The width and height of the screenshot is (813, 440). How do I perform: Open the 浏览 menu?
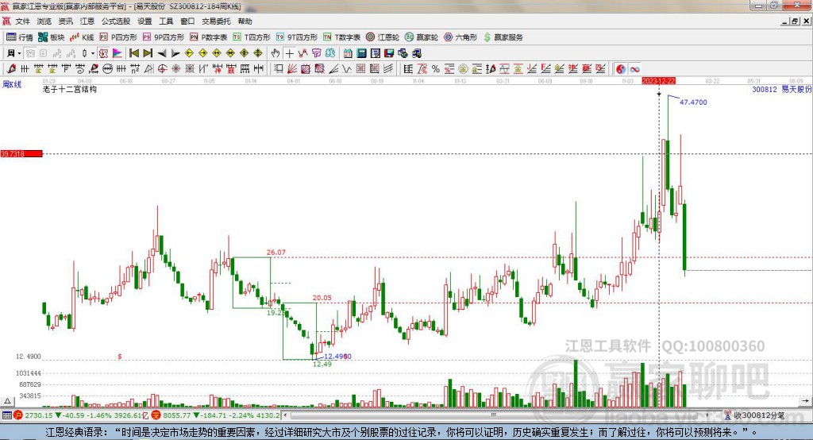pos(44,21)
